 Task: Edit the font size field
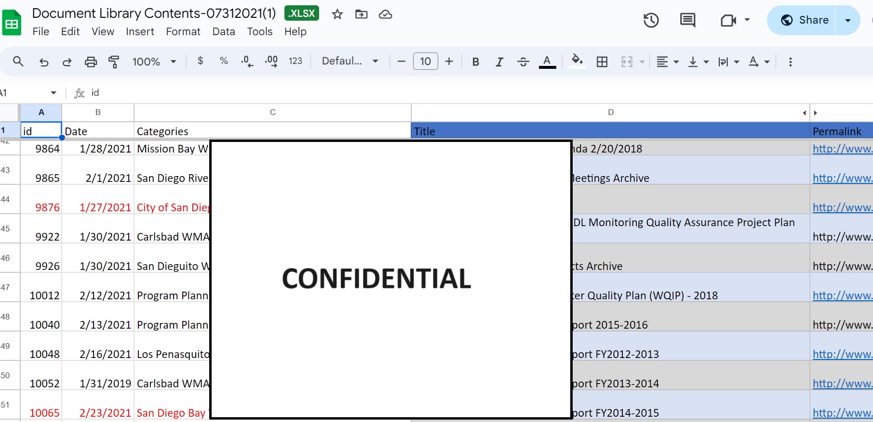point(425,61)
